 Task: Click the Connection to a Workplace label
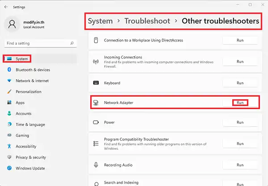pos(143,40)
